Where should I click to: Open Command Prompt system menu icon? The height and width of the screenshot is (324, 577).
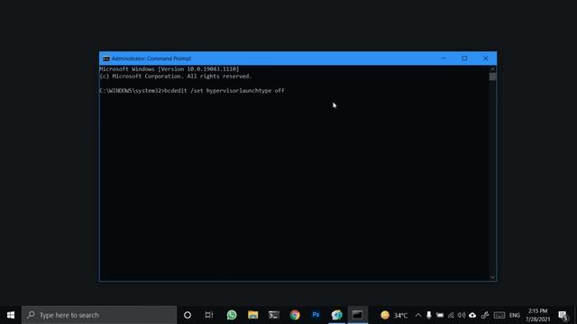106,58
